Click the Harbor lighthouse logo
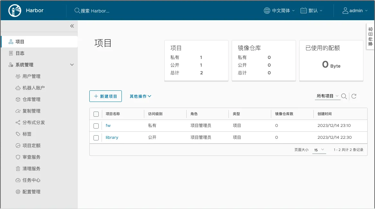Image resolution: width=375 pixels, height=209 pixels. pyautogui.click(x=14, y=11)
